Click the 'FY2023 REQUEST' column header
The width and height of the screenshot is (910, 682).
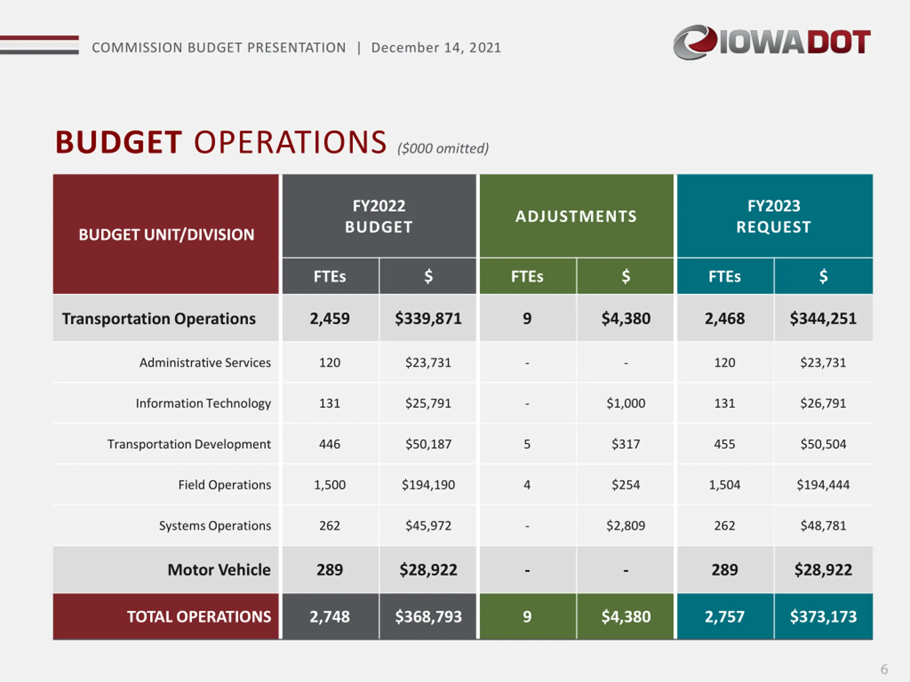(x=774, y=216)
